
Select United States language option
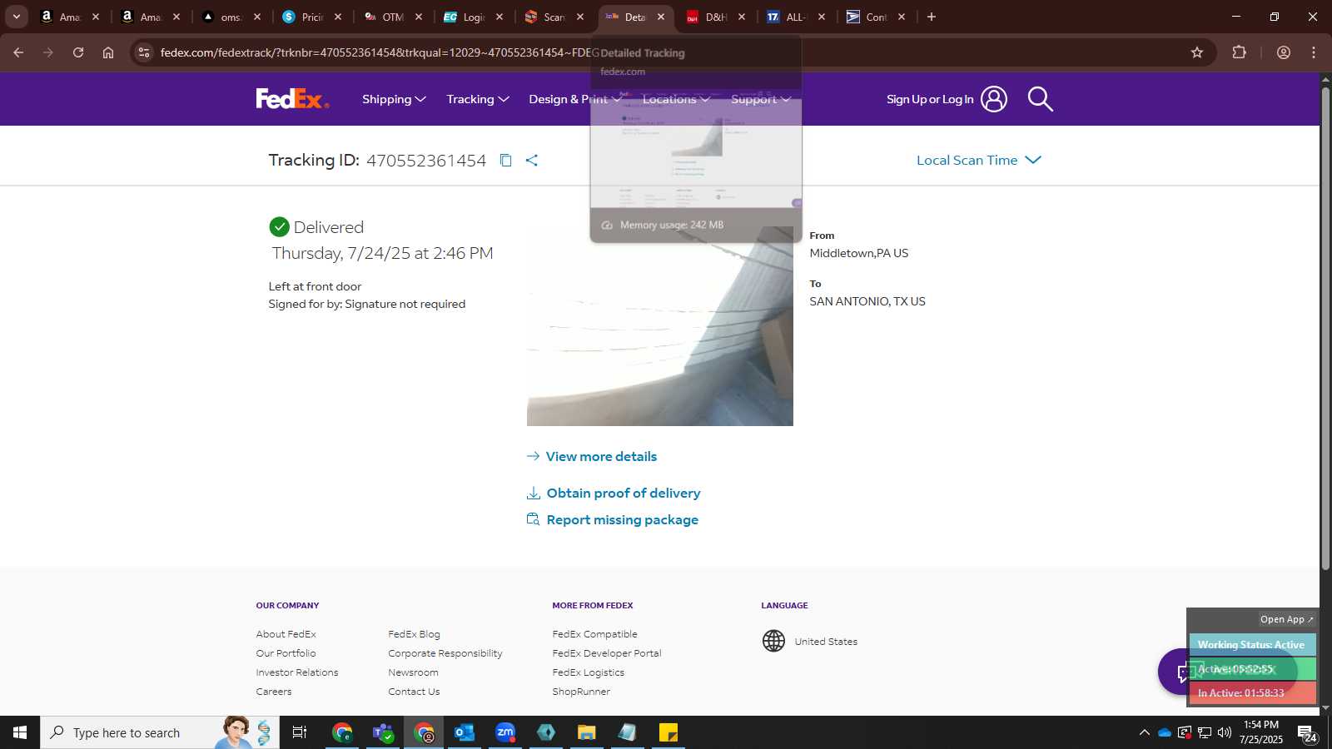click(826, 642)
